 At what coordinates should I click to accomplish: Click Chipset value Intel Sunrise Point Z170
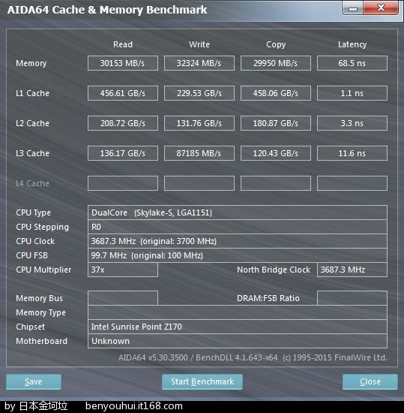pyautogui.click(x=238, y=327)
